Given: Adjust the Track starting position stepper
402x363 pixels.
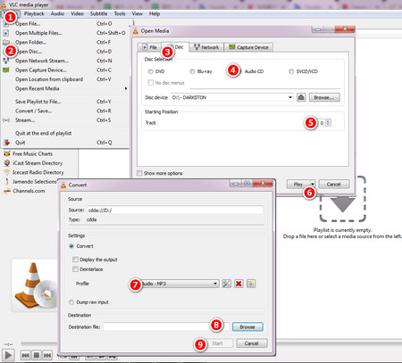Looking at the screenshot, I should (x=328, y=123).
